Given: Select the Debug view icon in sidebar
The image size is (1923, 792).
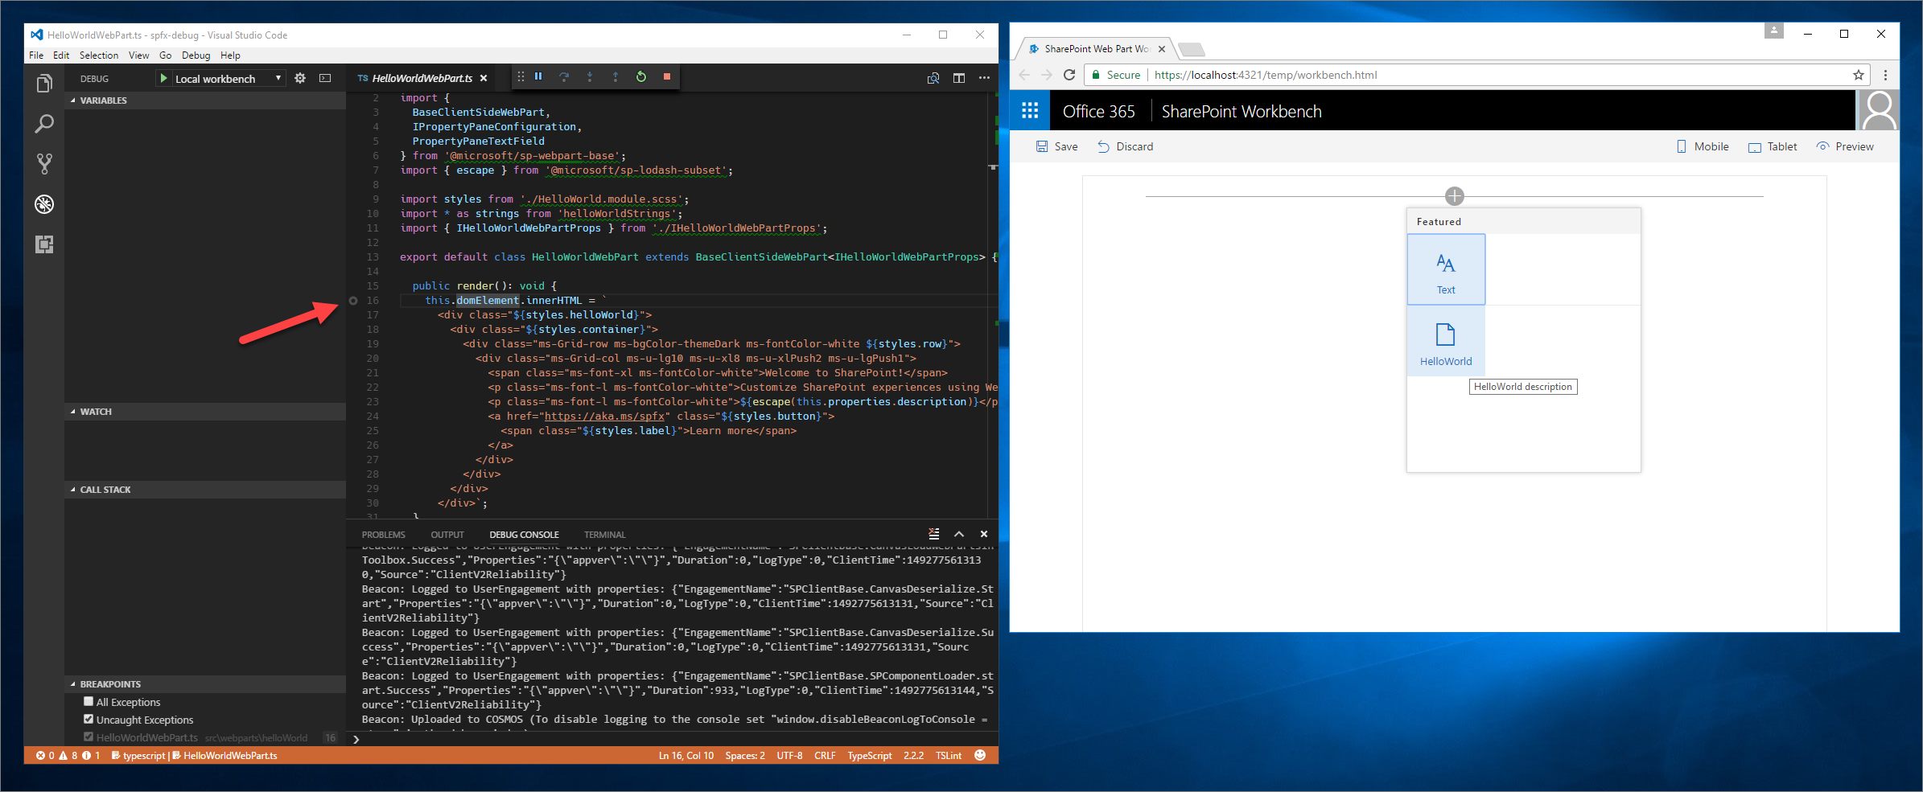Looking at the screenshot, I should point(44,204).
